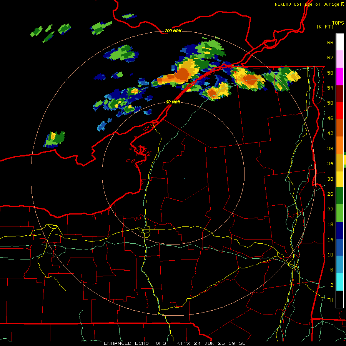346x346 pixels.
Task: Click the legend value '10'
Action: 330,255
